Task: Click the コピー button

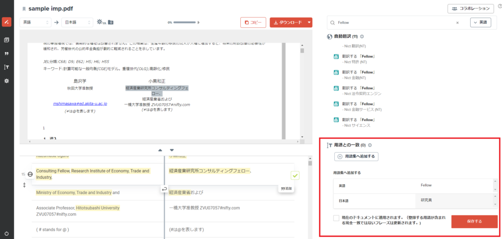Action: pos(253,22)
